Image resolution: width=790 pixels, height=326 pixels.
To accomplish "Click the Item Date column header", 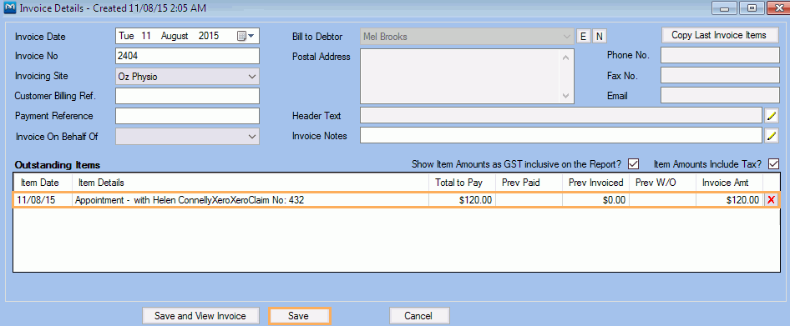I will [43, 183].
